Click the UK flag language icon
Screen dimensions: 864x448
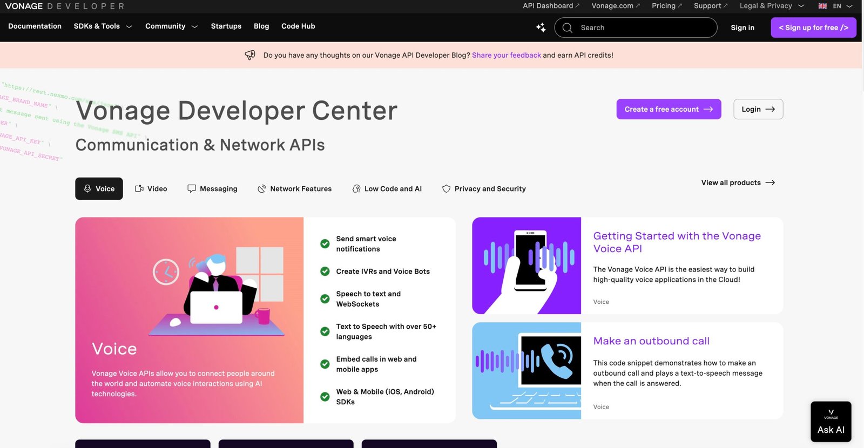(x=822, y=6)
